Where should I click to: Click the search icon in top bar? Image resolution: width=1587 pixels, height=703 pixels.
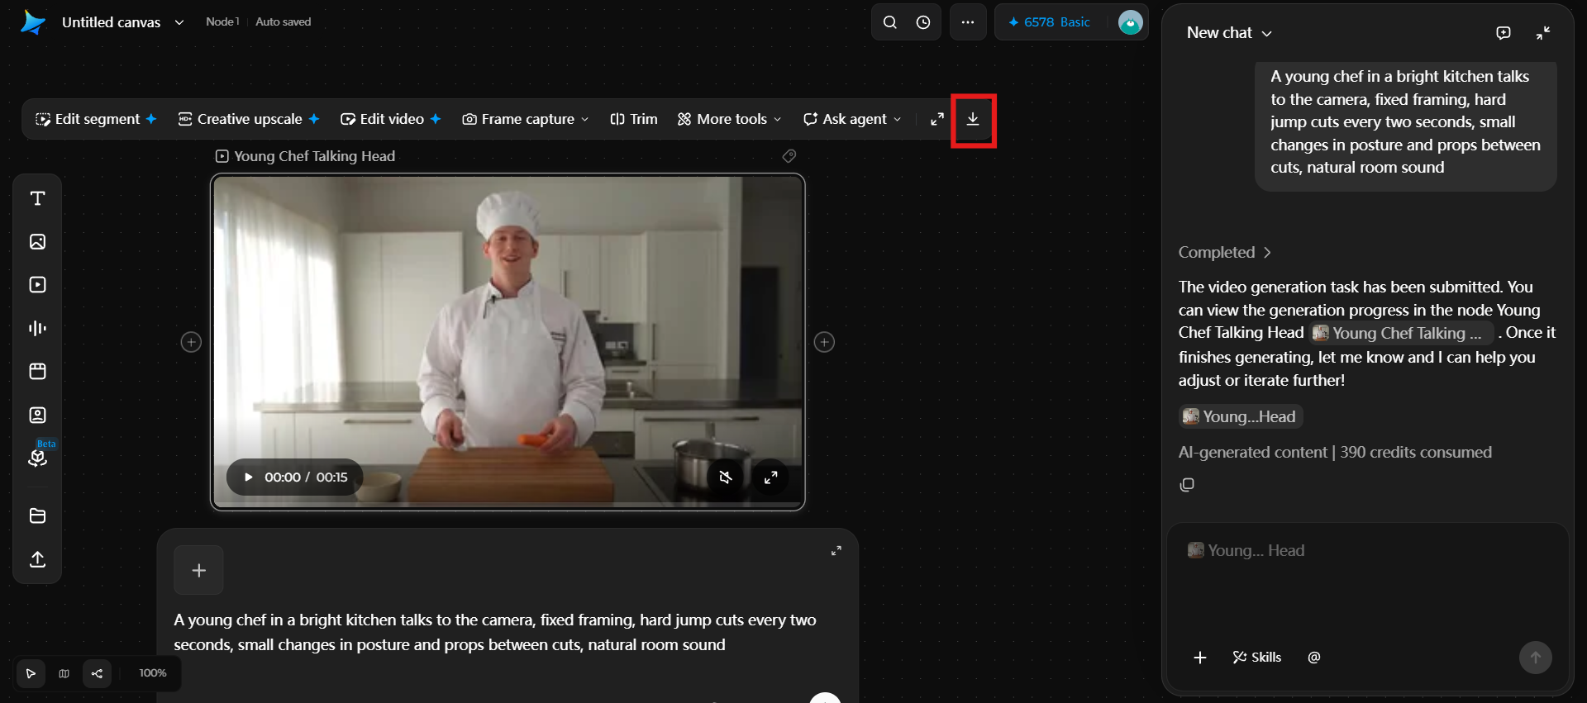(889, 22)
